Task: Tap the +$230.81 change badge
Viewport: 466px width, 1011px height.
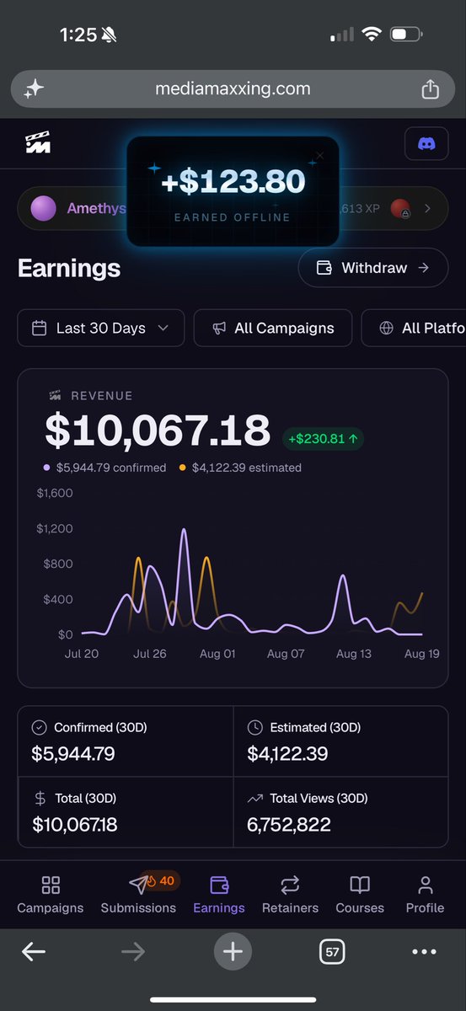Action: (324, 438)
